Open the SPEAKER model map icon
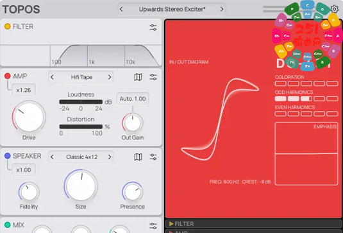Viewport: 343px width, 233px height. pyautogui.click(x=138, y=157)
